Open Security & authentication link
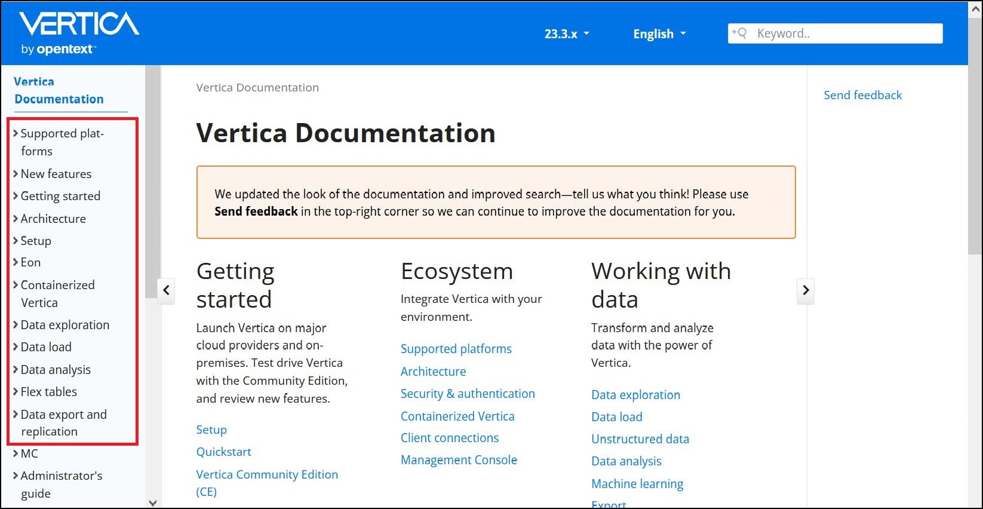Viewport: 983px width, 509px height. coord(468,394)
